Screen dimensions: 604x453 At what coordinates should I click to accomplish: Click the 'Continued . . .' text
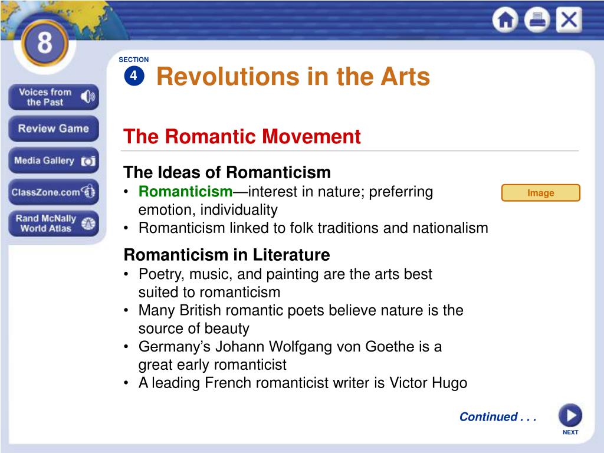[498, 417]
